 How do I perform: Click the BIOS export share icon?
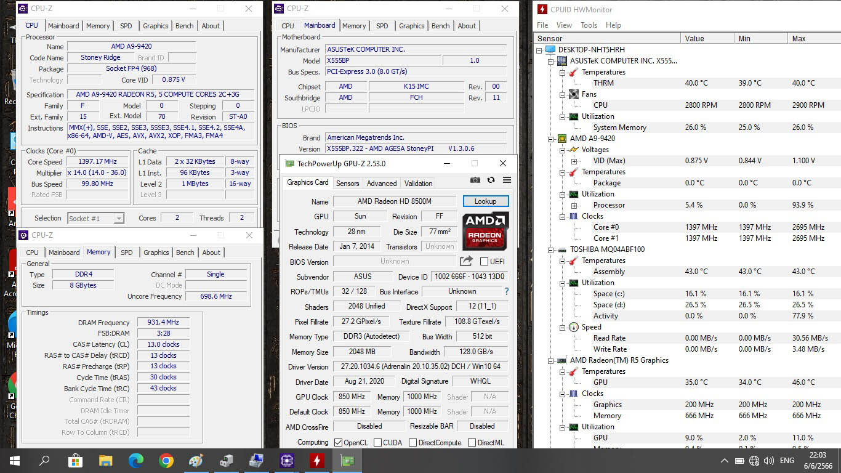coord(466,261)
